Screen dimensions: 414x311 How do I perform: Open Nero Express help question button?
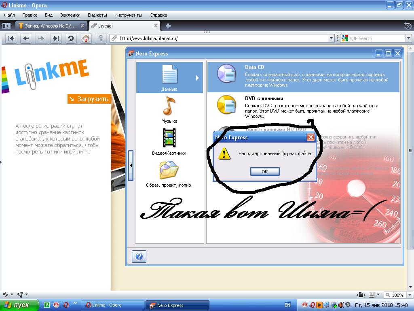[139, 256]
